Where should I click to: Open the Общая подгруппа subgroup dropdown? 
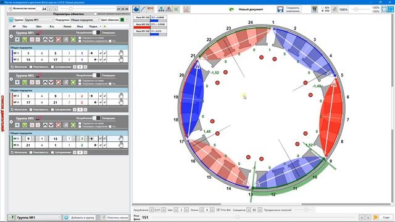tap(85, 20)
